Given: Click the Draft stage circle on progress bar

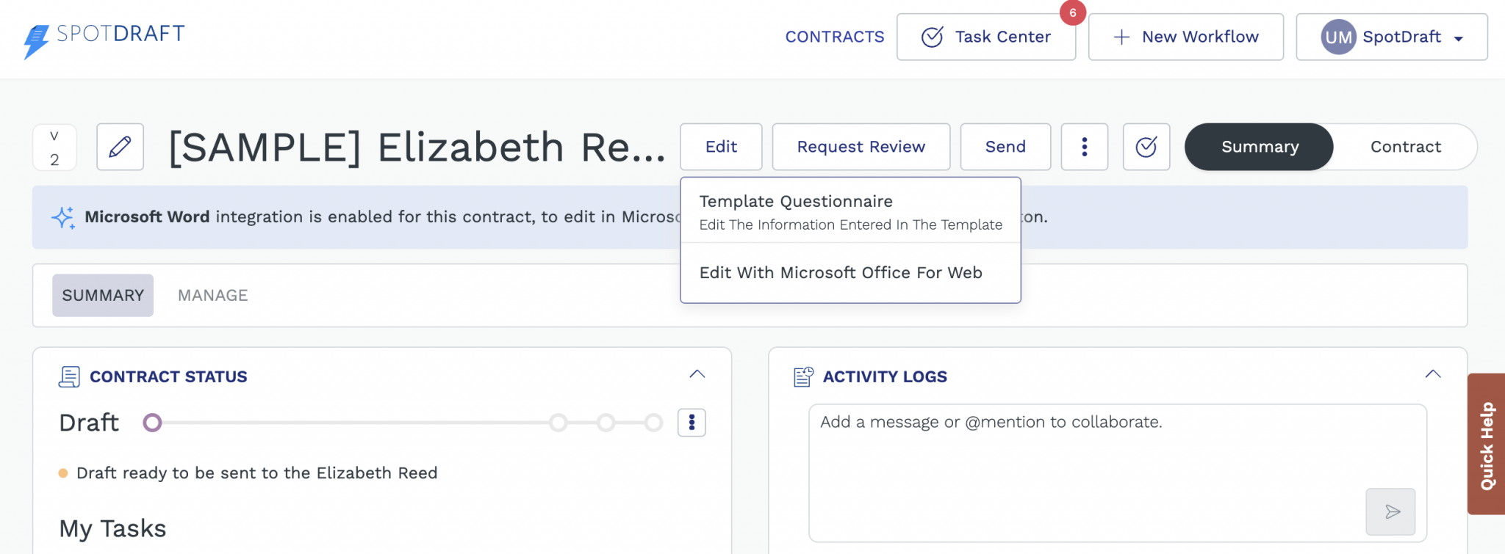Looking at the screenshot, I should (152, 423).
